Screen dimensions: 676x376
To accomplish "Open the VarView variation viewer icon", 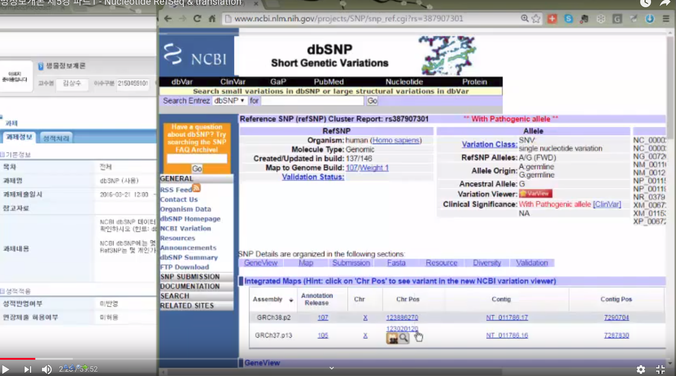I will (x=536, y=194).
